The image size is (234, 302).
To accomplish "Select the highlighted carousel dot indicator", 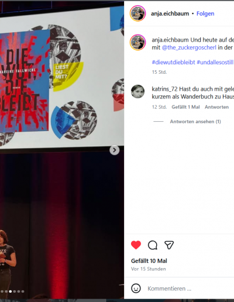I will click(x=10, y=291).
